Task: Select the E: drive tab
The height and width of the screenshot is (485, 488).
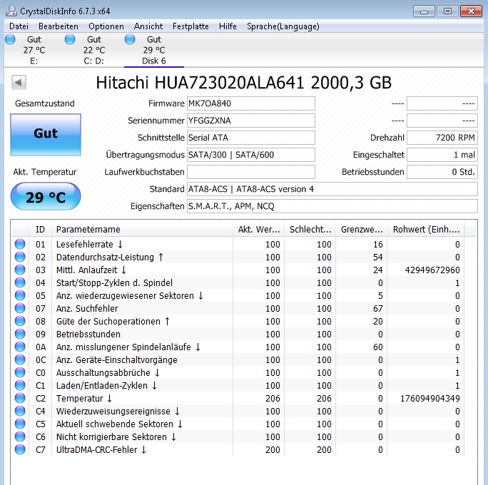Action: coord(34,50)
